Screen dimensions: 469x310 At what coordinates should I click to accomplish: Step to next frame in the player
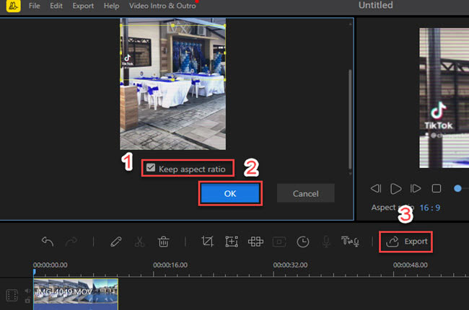coord(416,188)
